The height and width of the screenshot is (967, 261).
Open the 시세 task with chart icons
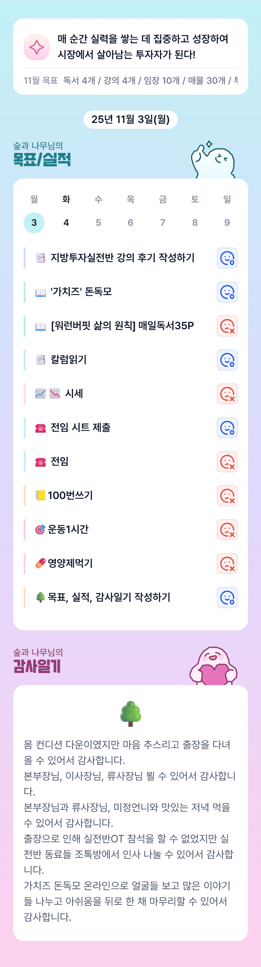(74, 393)
